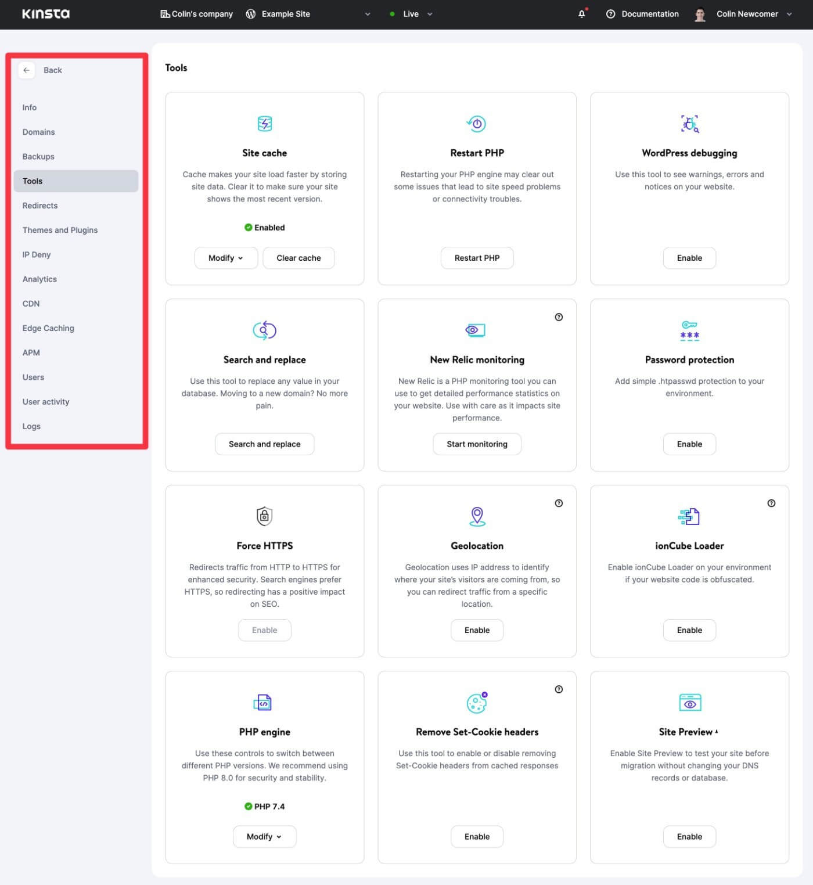
Task: Click the Geolocation pin icon
Action: (477, 516)
